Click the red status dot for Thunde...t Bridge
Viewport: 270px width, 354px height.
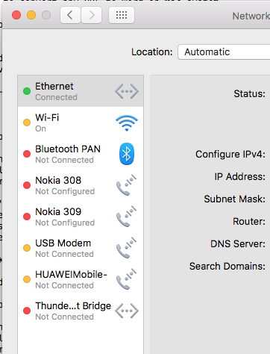[x=27, y=311]
